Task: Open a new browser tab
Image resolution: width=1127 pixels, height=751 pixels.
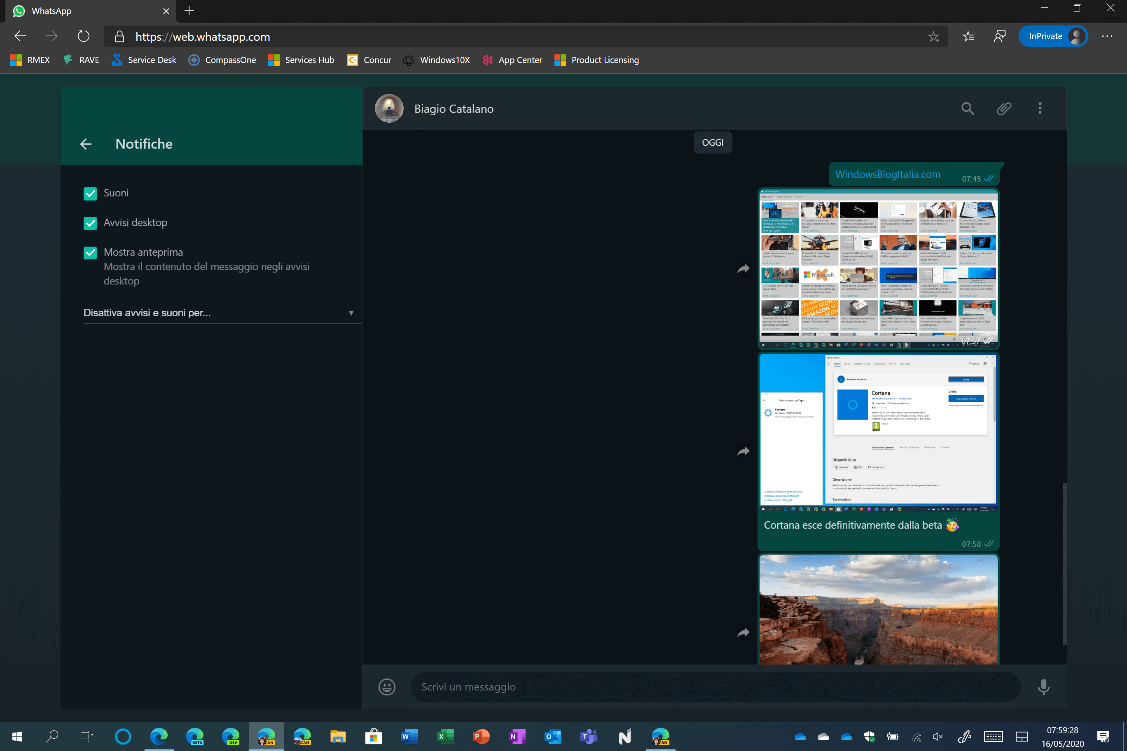Action: [189, 11]
